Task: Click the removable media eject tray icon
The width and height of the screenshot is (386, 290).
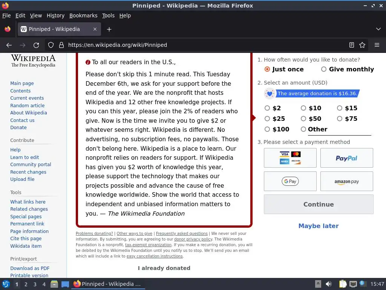Action: coord(318,284)
